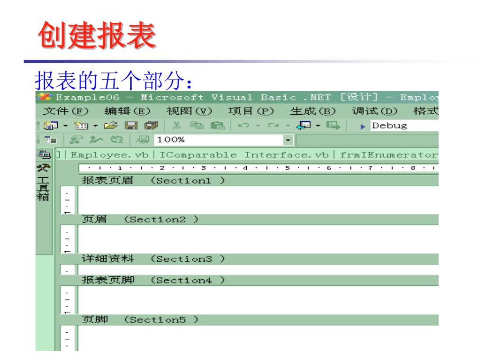Open the New Project dropdown arrow
This screenshot has height=364, width=485.
(x=65, y=126)
